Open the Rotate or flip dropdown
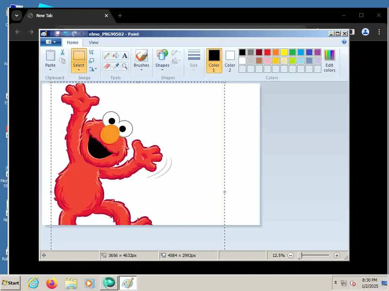Viewport: 389px width, 291px height. point(93,69)
